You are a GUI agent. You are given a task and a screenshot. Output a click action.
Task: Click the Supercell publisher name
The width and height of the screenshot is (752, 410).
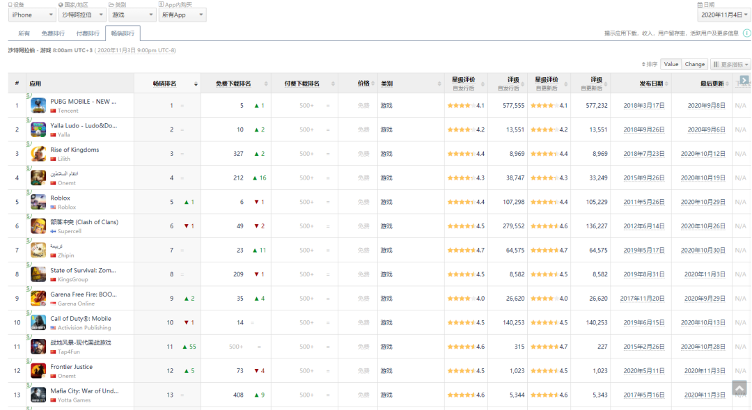70,231
